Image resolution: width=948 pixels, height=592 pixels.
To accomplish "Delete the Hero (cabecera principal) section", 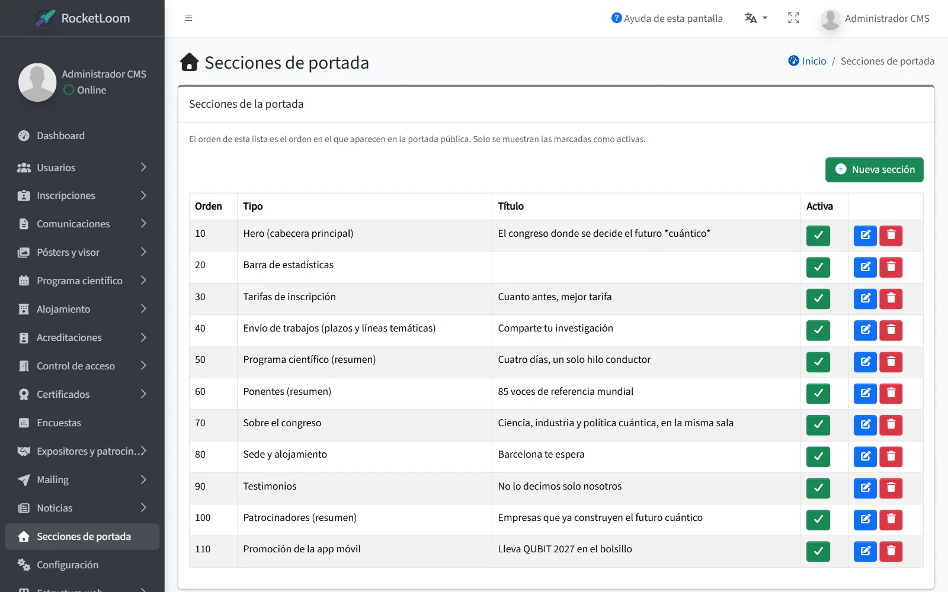I will (891, 236).
